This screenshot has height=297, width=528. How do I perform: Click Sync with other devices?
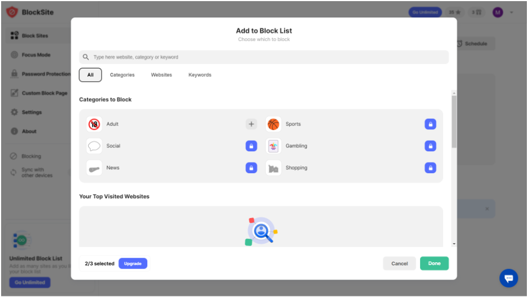tap(31, 173)
